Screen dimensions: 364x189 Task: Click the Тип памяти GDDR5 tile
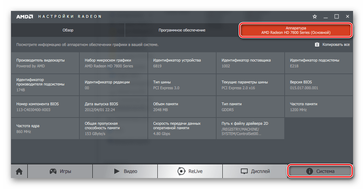[x=250, y=107]
